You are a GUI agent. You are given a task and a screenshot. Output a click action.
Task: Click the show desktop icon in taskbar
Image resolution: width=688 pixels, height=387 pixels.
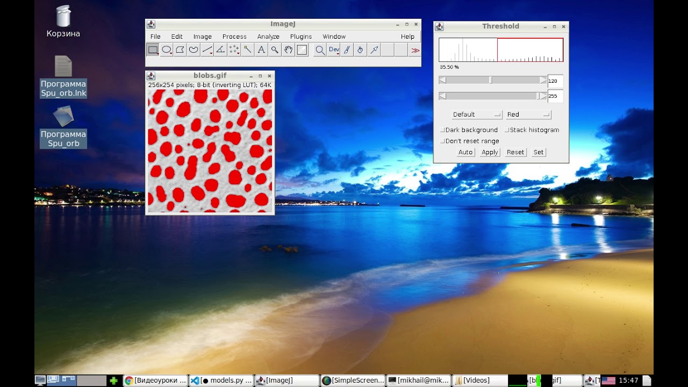(x=40, y=381)
